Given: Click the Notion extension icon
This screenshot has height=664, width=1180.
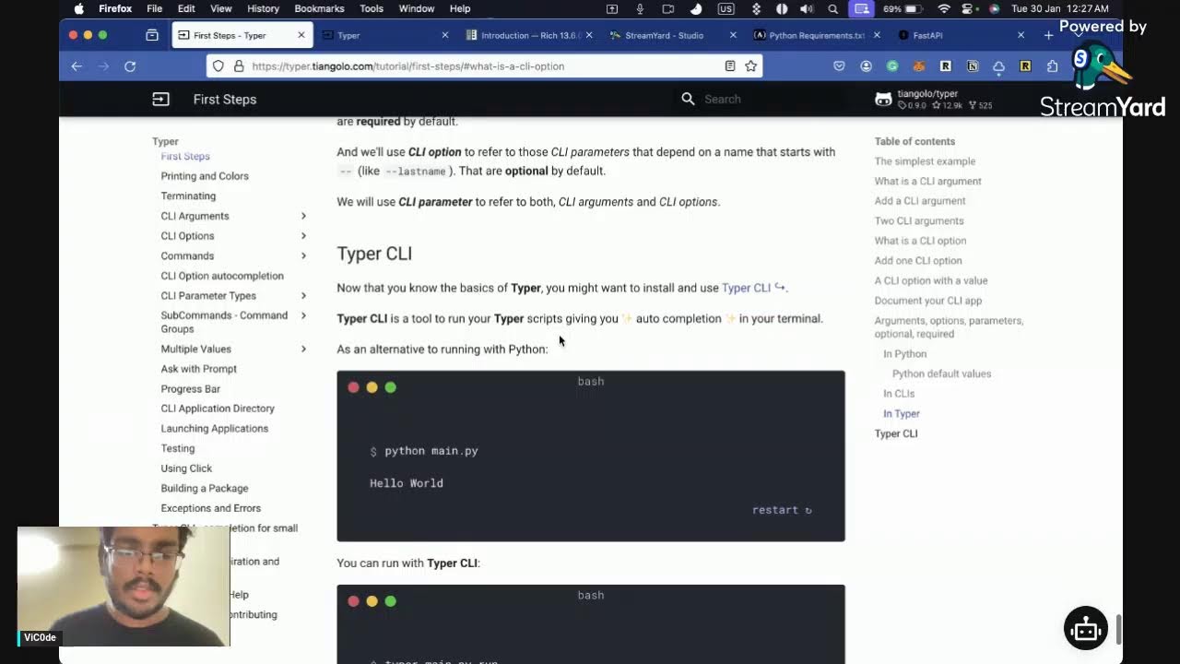Looking at the screenshot, I should (x=973, y=66).
